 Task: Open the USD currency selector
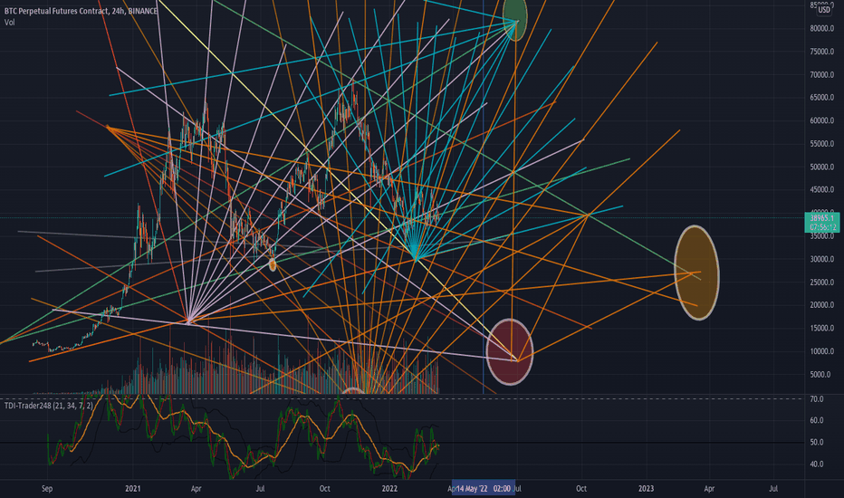[824, 10]
